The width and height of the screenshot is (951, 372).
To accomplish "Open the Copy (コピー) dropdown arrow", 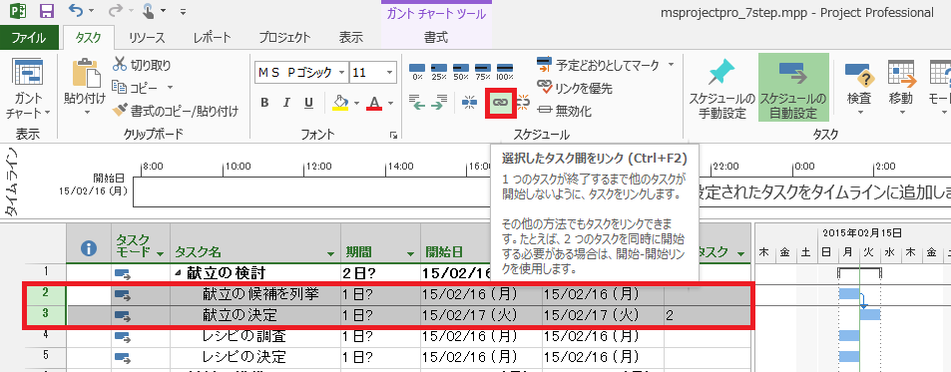I will click(x=170, y=88).
